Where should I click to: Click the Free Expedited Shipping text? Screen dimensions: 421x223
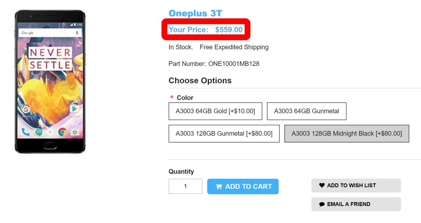[x=234, y=47]
